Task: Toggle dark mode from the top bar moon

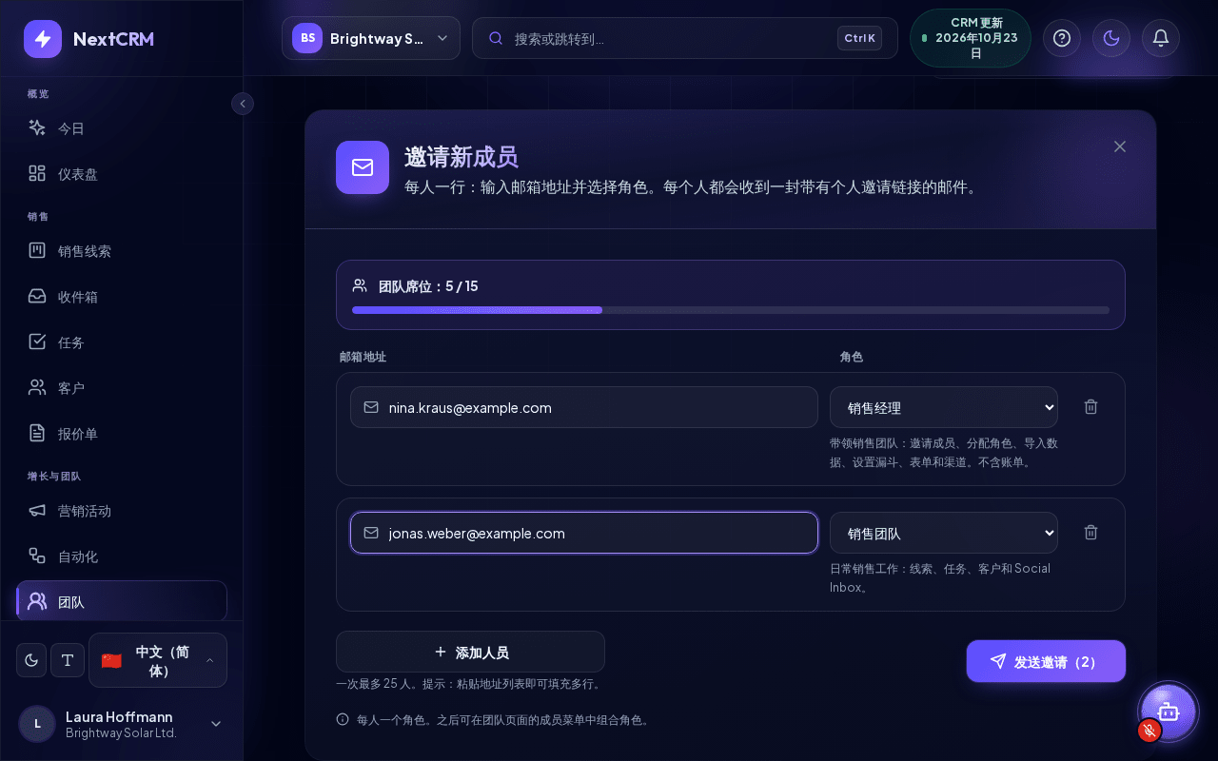Action: (x=1111, y=38)
